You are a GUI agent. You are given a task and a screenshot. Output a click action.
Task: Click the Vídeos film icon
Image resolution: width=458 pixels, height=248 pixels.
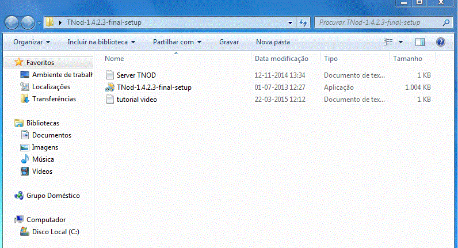click(25, 171)
